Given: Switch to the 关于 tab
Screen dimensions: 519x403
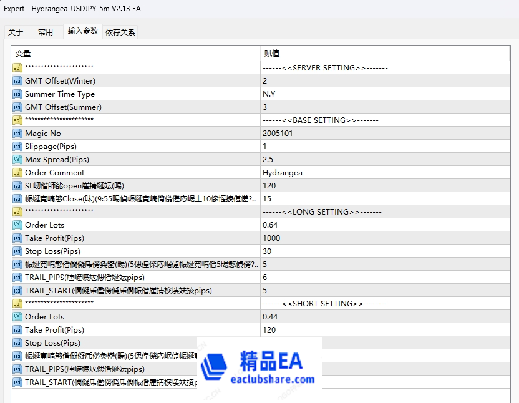Looking at the screenshot, I should [x=16, y=32].
